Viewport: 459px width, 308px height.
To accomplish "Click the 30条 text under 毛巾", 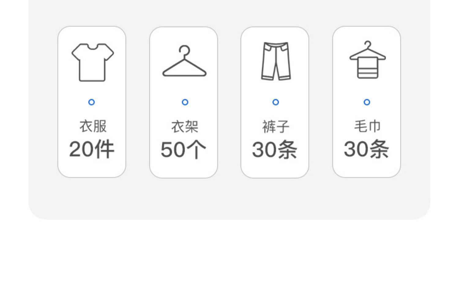I will (366, 149).
